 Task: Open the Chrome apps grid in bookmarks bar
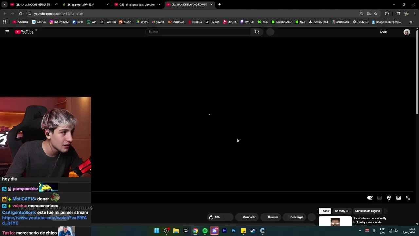[x=4, y=22]
